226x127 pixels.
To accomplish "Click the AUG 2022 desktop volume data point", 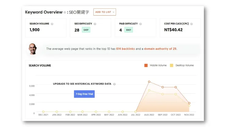I will 149,90.
